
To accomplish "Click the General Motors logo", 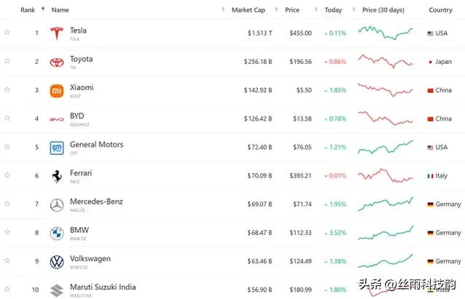I will click(56, 148).
